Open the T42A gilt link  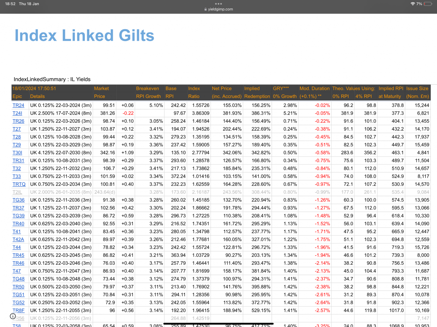pos(18,239)
